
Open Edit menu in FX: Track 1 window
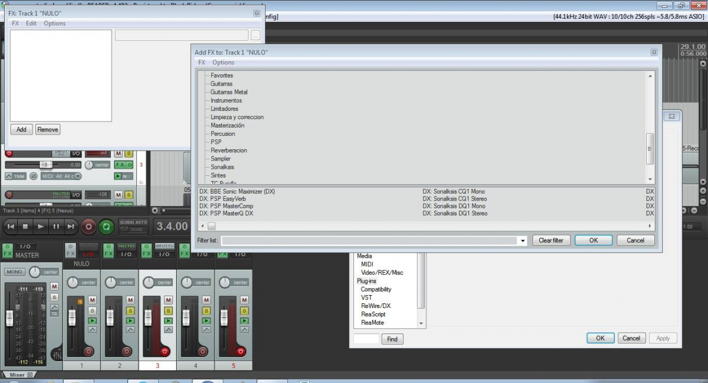[31, 24]
